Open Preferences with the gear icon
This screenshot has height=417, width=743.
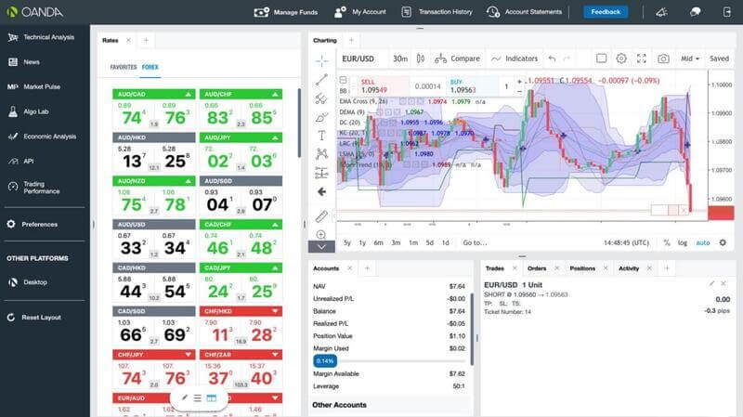point(33,224)
